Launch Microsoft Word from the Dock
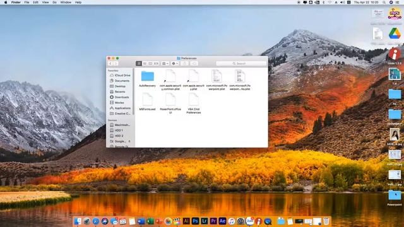Viewport: 404px width, 227px height. [x=141, y=221]
